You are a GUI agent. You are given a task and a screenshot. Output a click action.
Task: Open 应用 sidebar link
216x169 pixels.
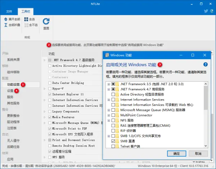[10, 159]
